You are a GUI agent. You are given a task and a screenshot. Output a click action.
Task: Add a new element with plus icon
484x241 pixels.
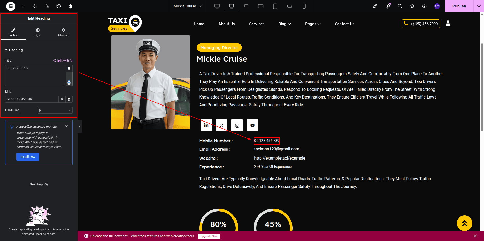pos(23,6)
